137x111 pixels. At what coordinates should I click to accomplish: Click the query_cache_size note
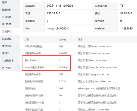[x=93, y=74]
